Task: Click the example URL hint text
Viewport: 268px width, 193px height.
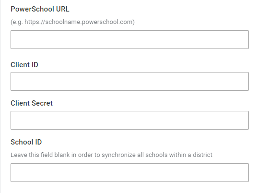Action: click(x=73, y=22)
